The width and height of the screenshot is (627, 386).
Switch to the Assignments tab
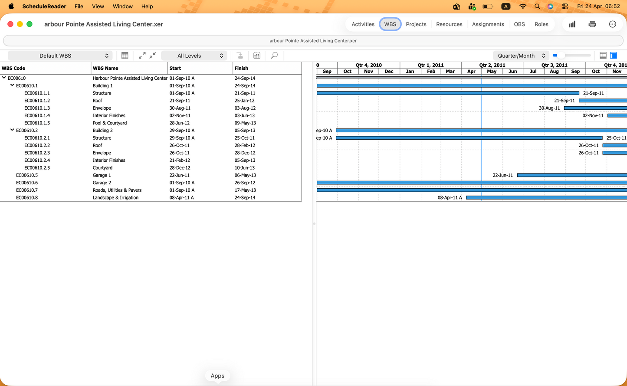[488, 24]
